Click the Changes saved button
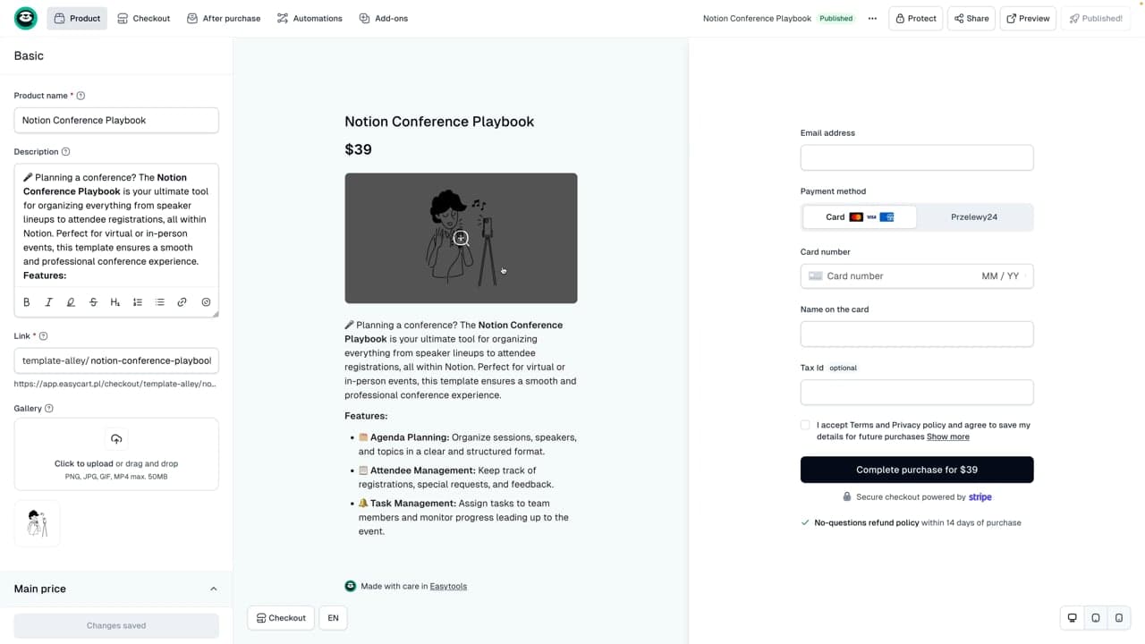This screenshot has width=1145, height=644. click(x=116, y=625)
